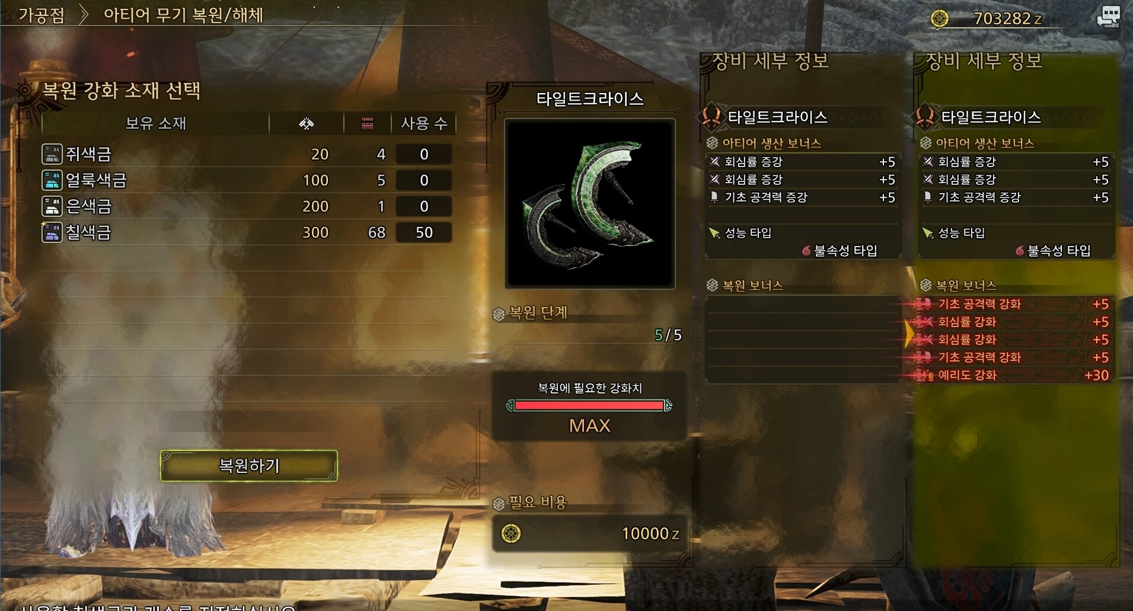Viewport: 1133px width, 611px height.
Task: Edit the 은색금 usage count field
Action: pos(424,206)
